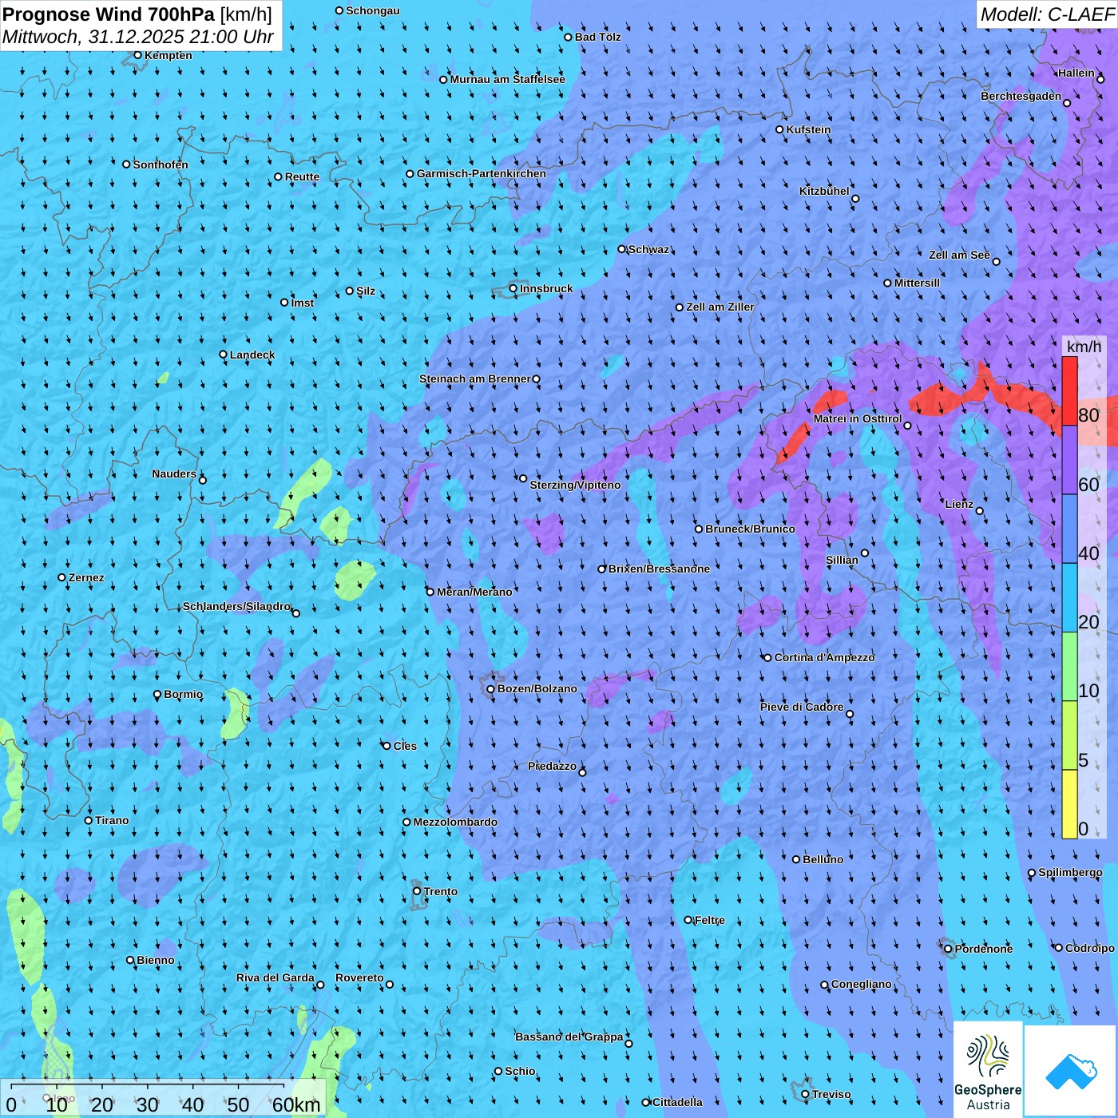Image resolution: width=1118 pixels, height=1118 pixels.
Task: Click the Bruneck/Brunico label
Action: (x=750, y=529)
